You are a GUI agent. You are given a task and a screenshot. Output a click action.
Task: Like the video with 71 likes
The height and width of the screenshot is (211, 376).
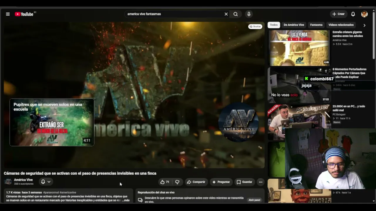(164, 182)
